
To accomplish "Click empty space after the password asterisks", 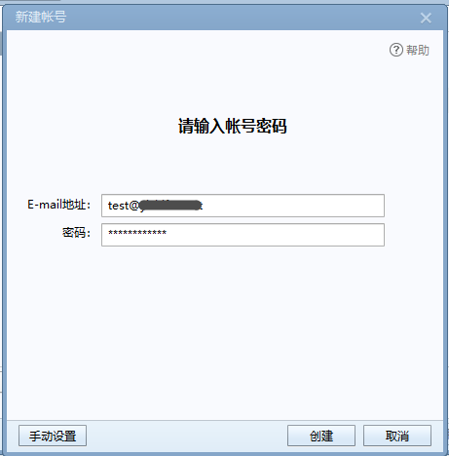I will click(276, 235).
